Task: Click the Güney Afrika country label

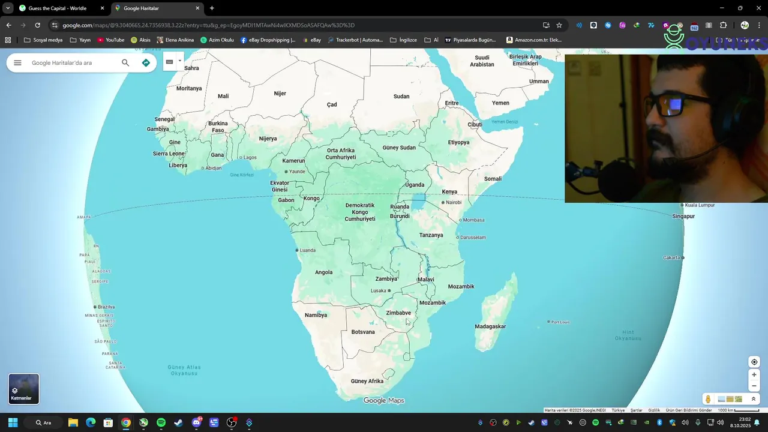Action: 367,381
